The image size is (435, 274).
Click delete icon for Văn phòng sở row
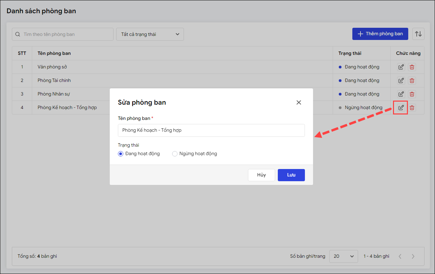(x=412, y=67)
